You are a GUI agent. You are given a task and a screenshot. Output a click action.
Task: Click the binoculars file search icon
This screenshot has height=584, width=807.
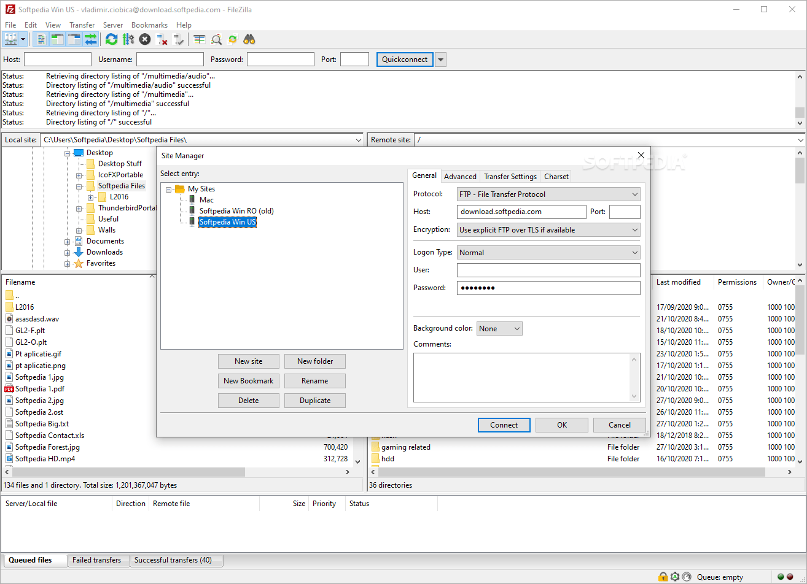click(x=249, y=39)
